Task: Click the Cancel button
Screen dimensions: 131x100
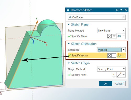Action: point(119,84)
